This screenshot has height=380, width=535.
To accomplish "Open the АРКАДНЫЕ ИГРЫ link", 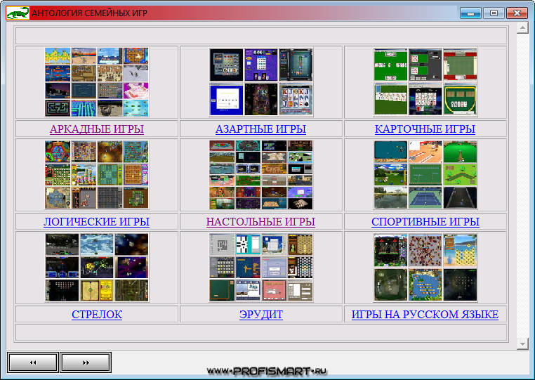I will coord(97,129).
